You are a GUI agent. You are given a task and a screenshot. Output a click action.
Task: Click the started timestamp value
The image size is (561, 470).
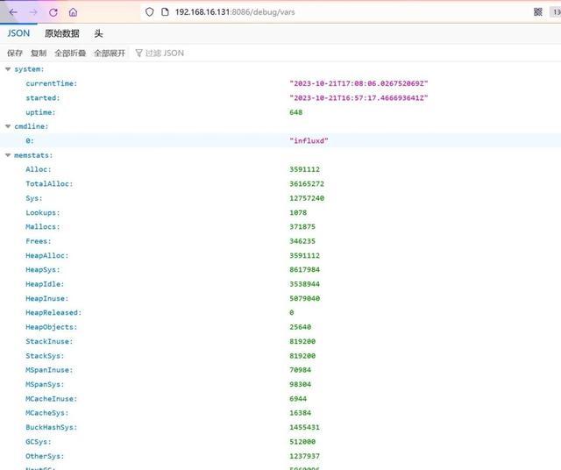(359, 97)
